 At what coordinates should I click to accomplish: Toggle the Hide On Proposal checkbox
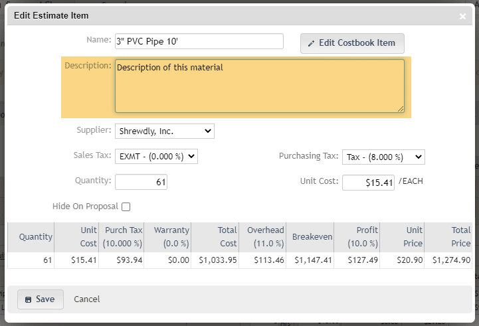126,207
